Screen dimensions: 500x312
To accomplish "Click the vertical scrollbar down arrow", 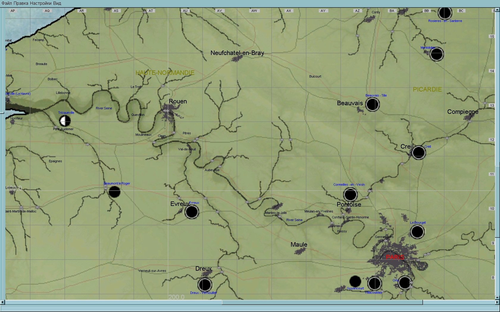I will [x=497, y=297].
